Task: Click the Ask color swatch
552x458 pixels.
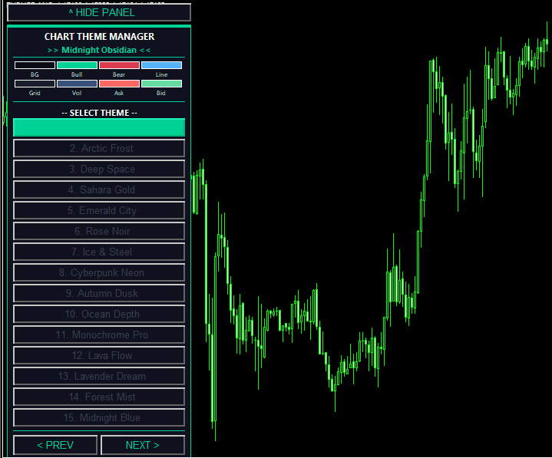Action: point(119,83)
